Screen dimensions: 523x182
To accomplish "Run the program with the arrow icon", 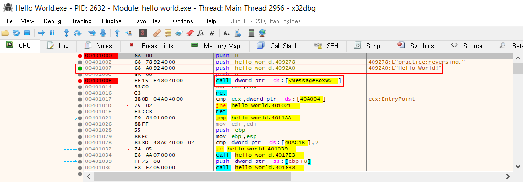I will 42,33.
